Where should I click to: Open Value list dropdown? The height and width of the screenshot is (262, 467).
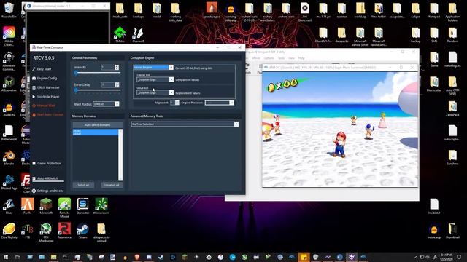click(155, 92)
